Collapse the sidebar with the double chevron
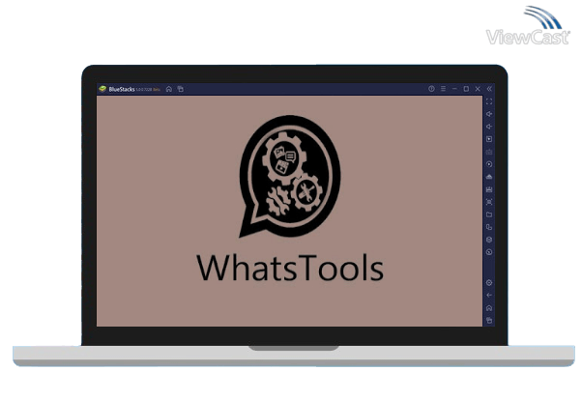Image resolution: width=582 pixels, height=400 pixels. pyautogui.click(x=489, y=89)
